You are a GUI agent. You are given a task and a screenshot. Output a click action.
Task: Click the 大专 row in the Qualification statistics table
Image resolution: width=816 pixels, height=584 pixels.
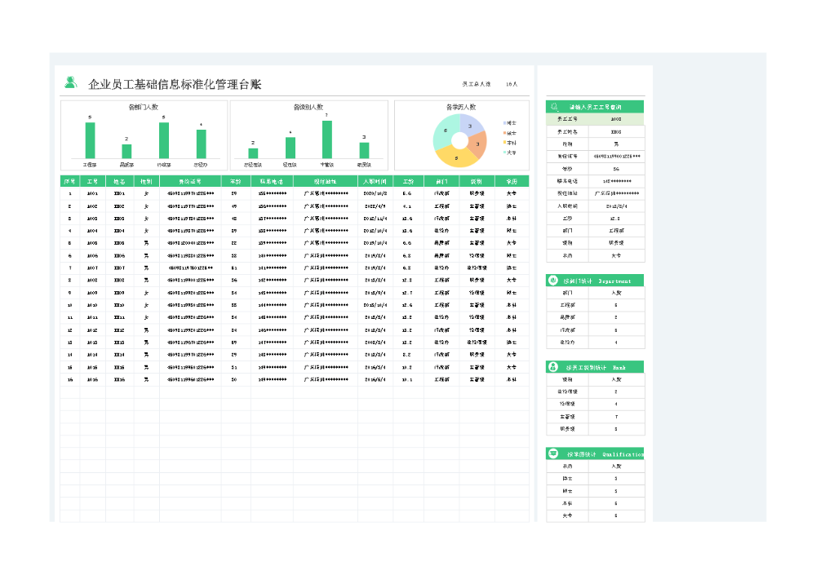596,515
